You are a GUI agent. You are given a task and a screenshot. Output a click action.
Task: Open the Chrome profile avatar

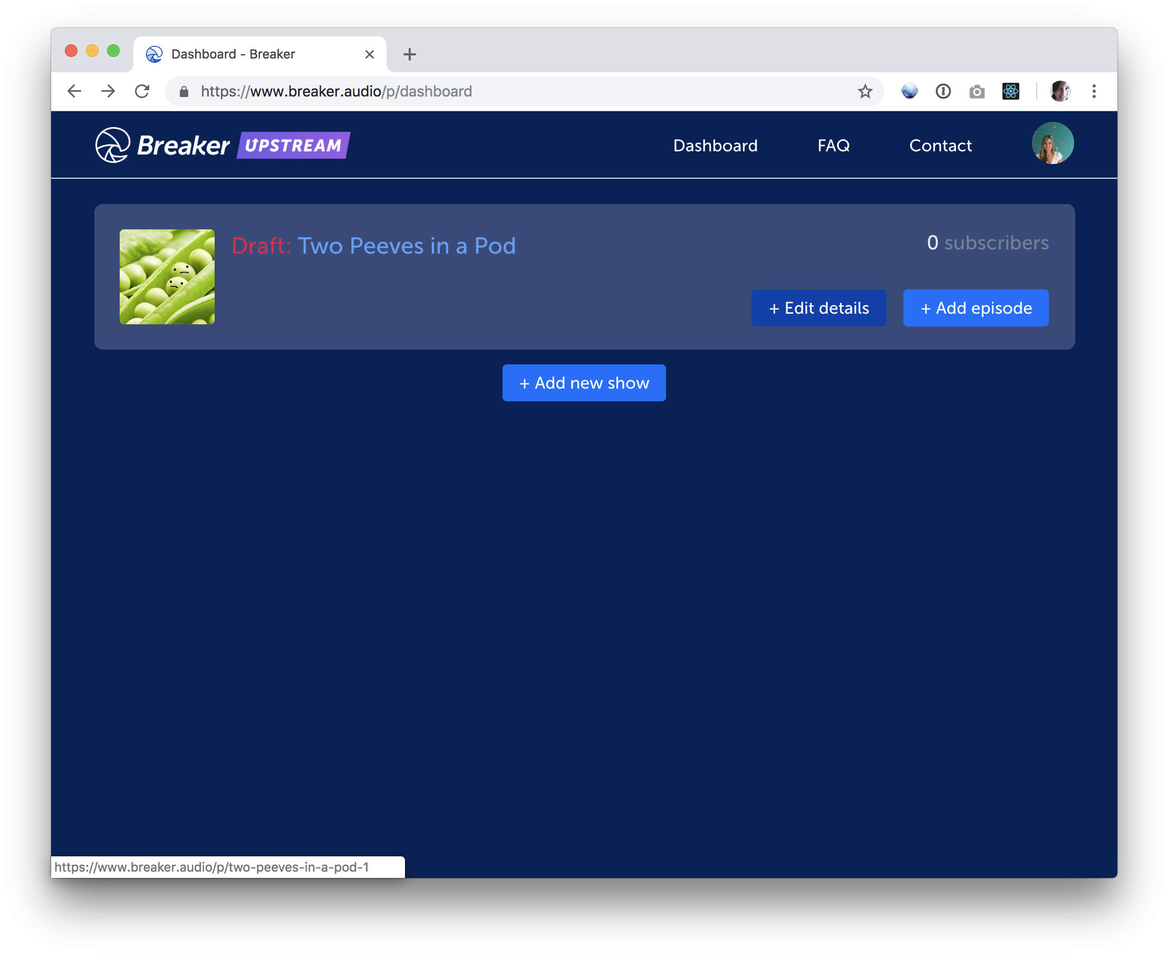1060,91
